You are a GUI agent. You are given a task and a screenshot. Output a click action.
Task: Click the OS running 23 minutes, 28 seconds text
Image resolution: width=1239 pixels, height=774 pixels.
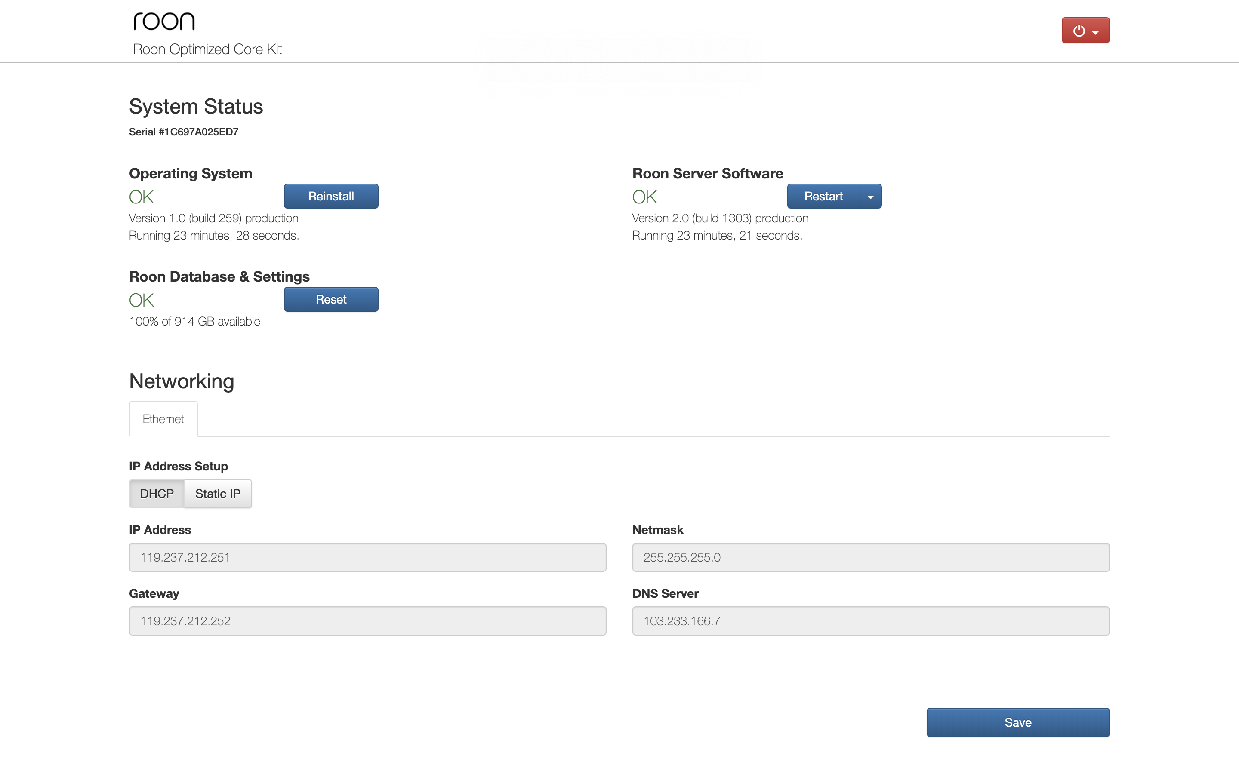tap(214, 236)
